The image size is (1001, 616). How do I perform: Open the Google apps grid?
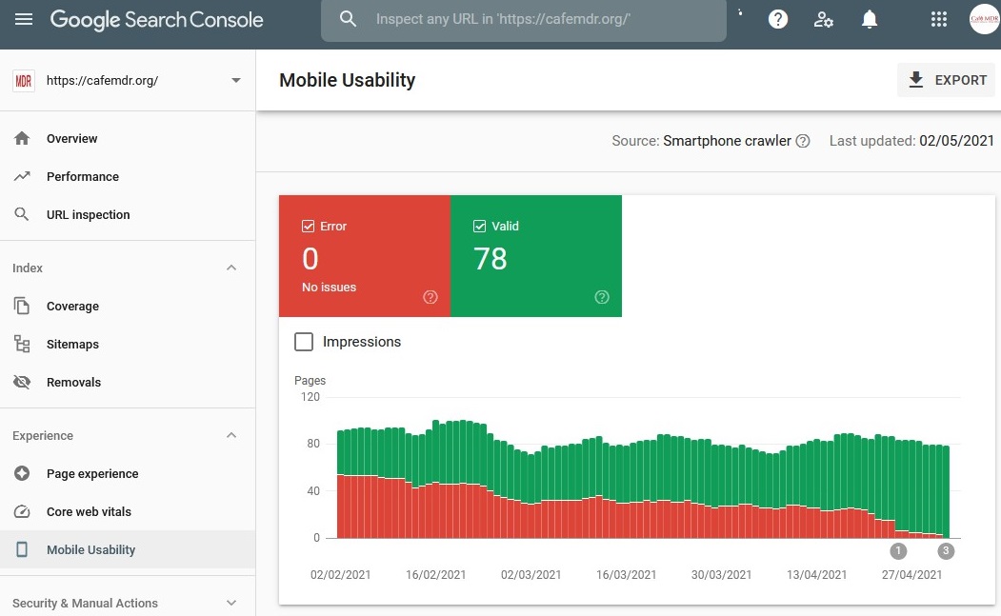coord(938,19)
